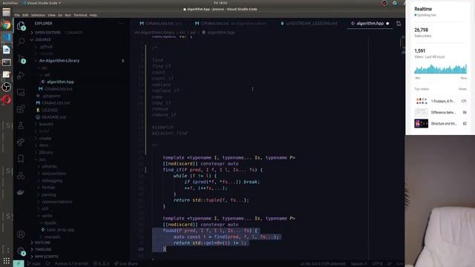Click the remote window indicator in status bar
This screenshot has height=267, width=475.
point(19,264)
